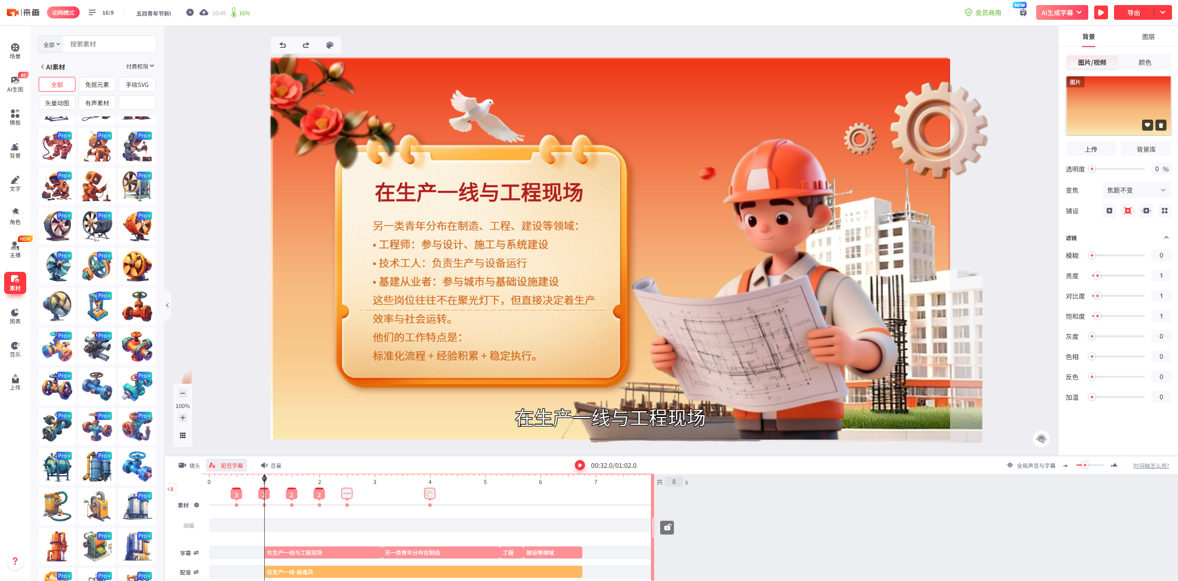Click the AI生成字幕 button in the top bar
Image resolution: width=1178 pixels, height=581 pixels.
point(1058,12)
